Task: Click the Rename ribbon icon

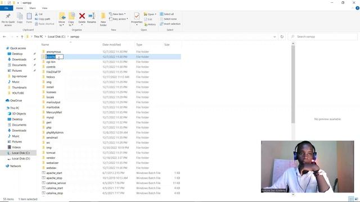Action: coord(92,16)
